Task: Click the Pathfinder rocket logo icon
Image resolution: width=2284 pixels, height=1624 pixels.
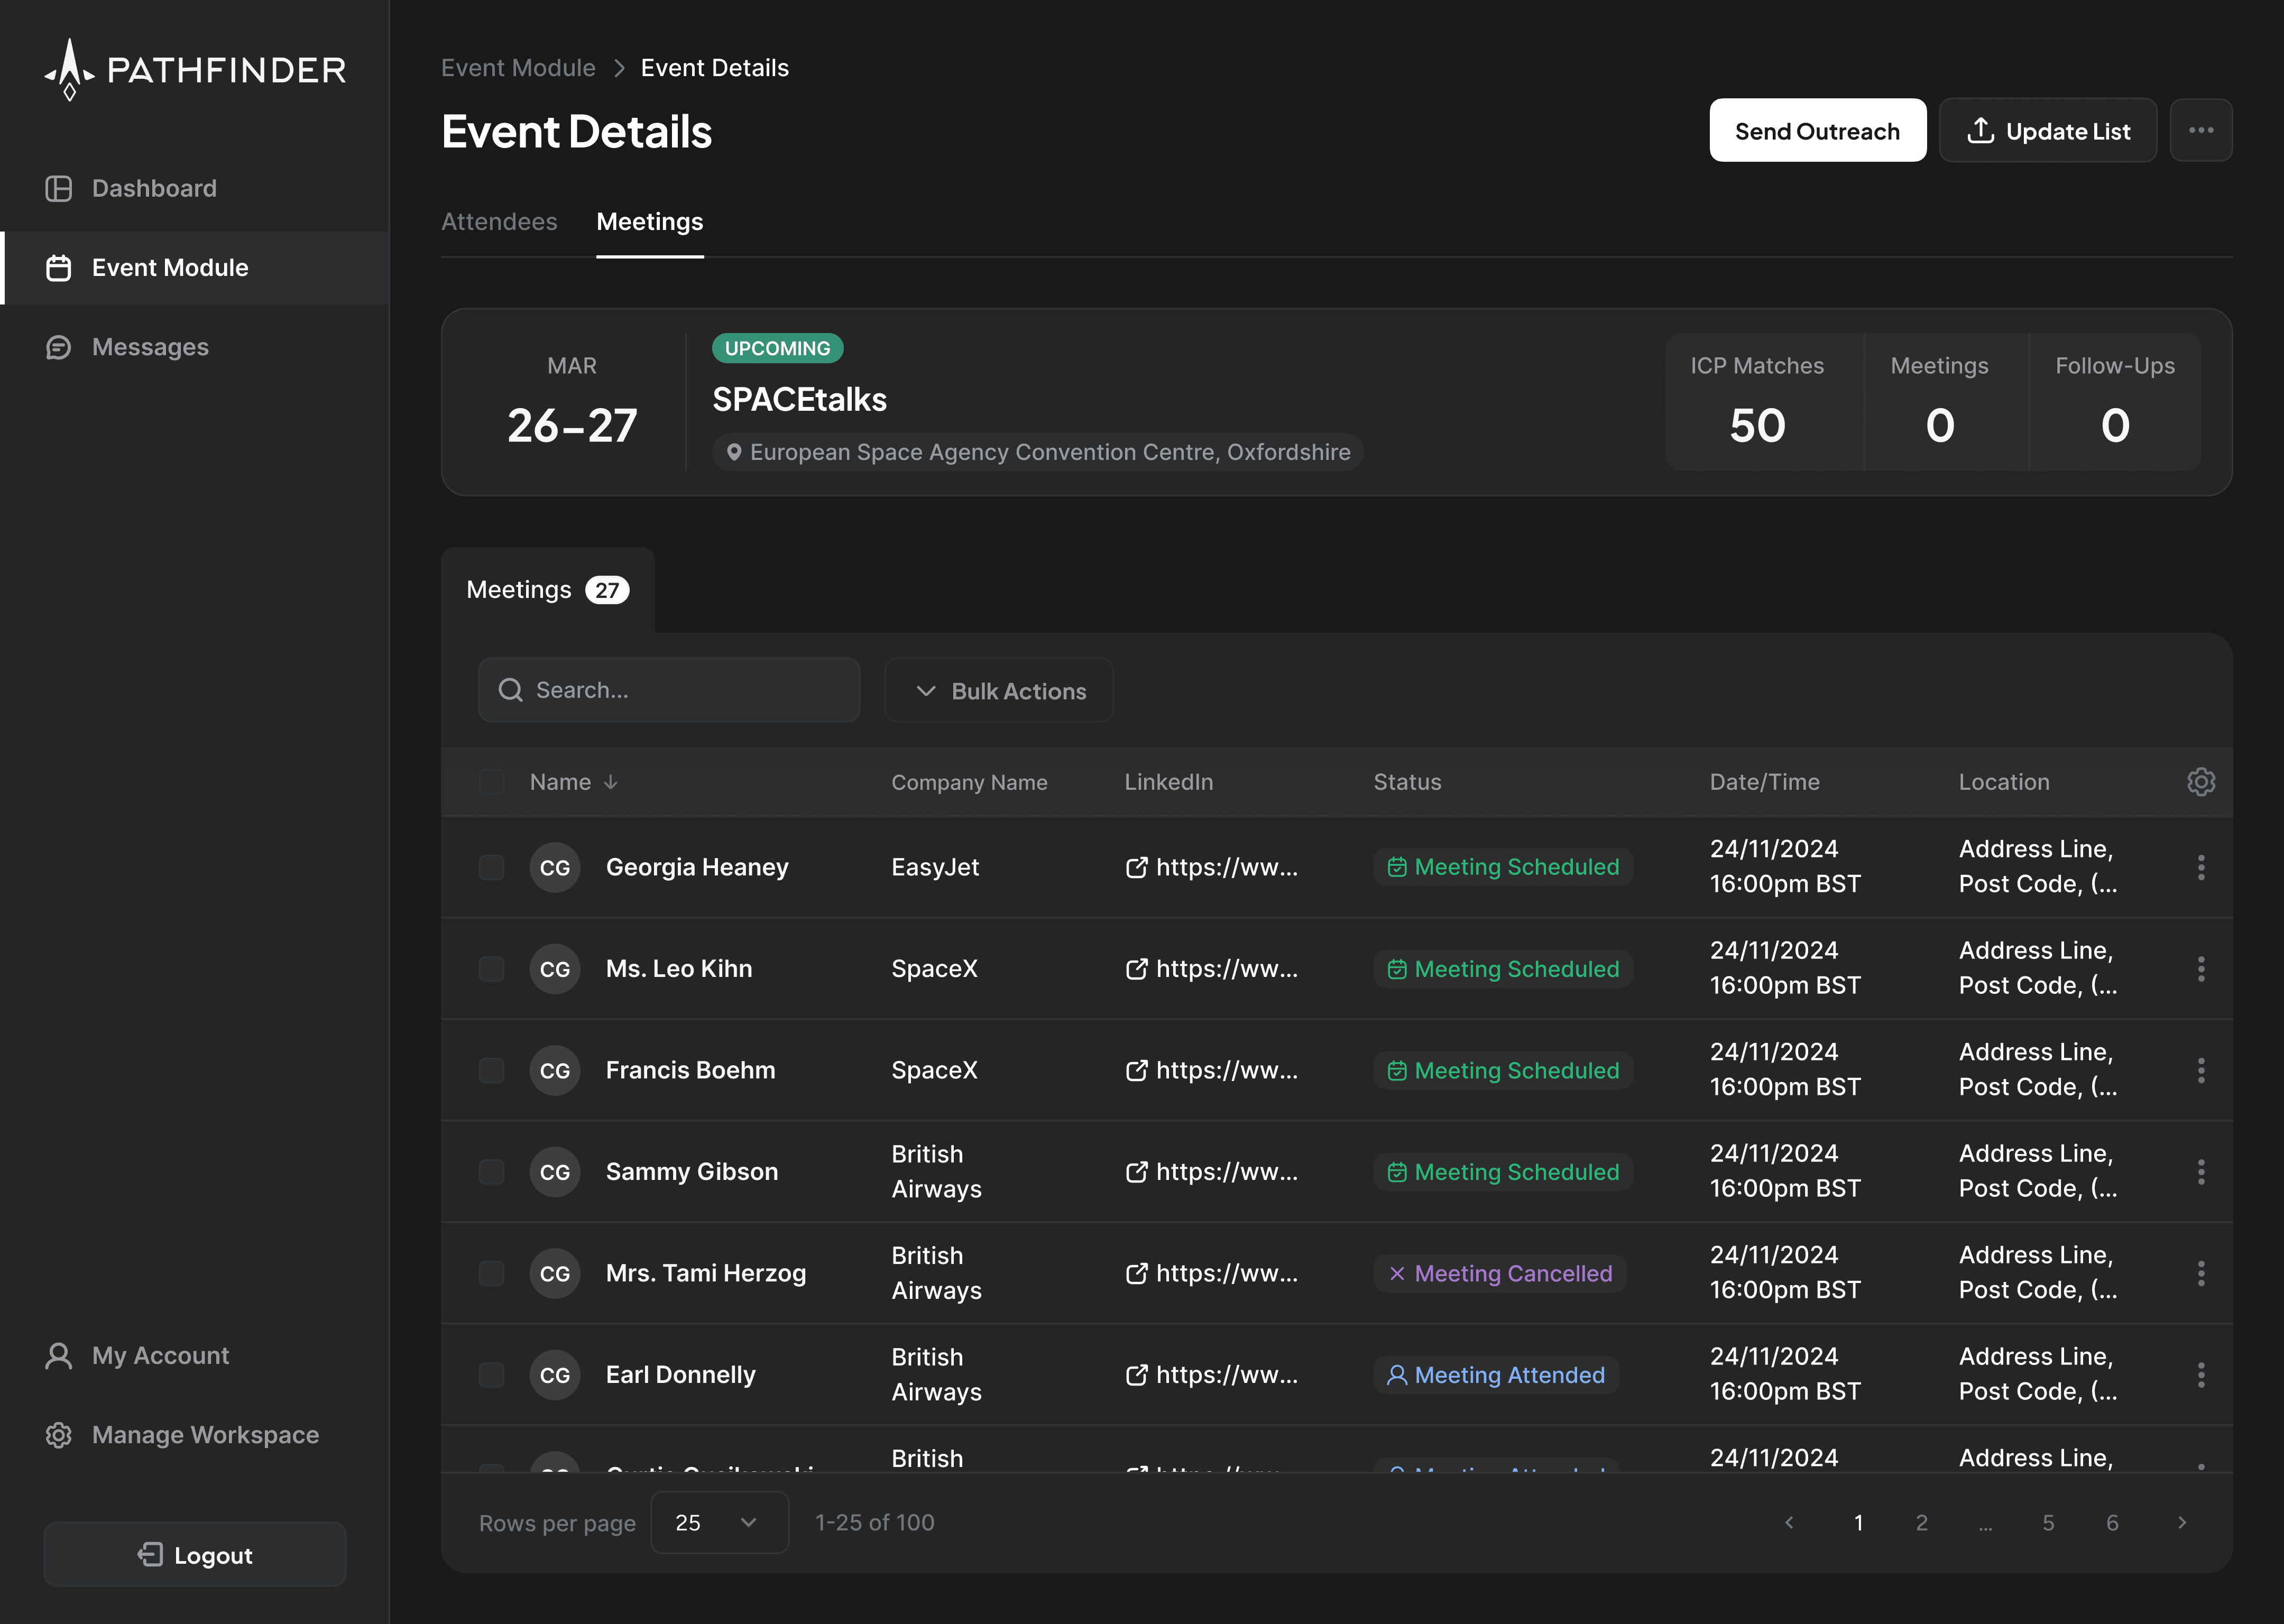Action: click(69, 69)
